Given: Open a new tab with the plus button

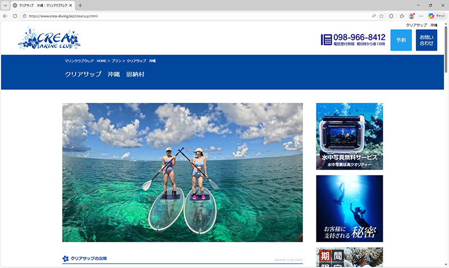Looking at the screenshot, I should [x=80, y=5].
